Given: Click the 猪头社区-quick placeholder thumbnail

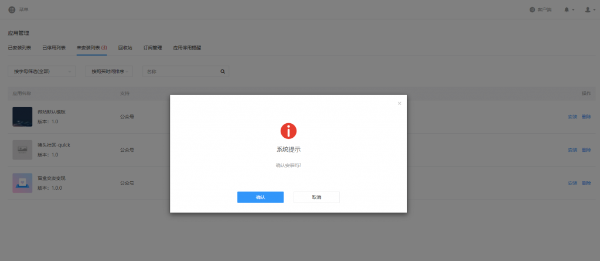Looking at the screenshot, I should coord(22,150).
